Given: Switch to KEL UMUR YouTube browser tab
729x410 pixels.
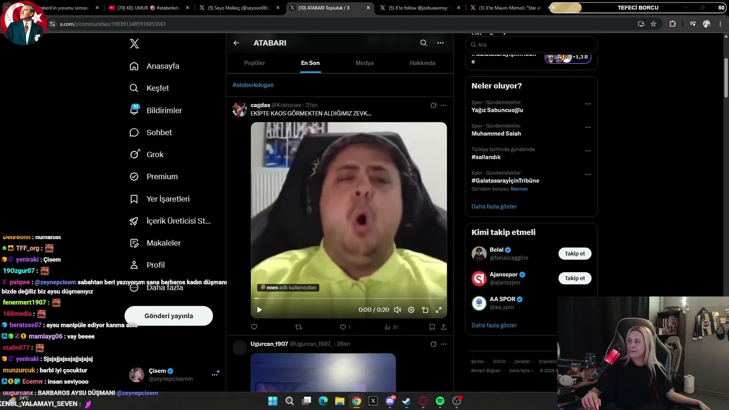Looking at the screenshot, I should [x=148, y=8].
